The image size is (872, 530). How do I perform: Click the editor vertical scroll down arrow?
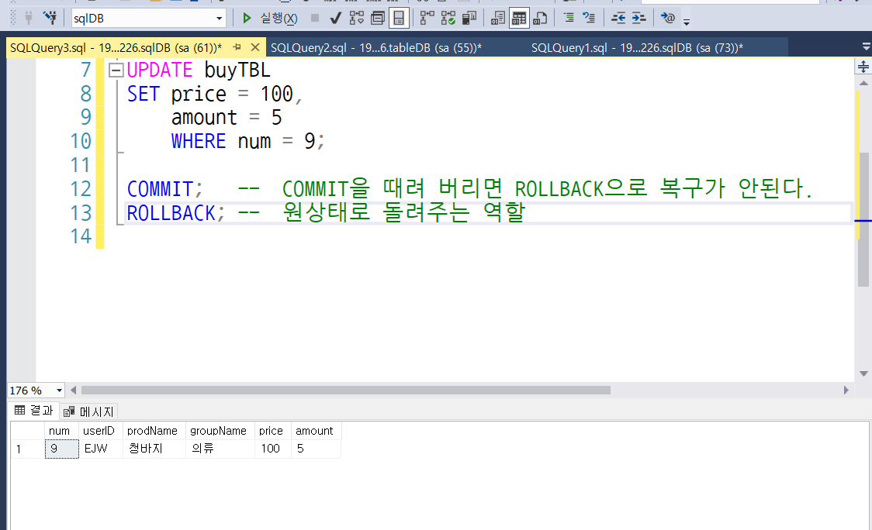(x=863, y=374)
